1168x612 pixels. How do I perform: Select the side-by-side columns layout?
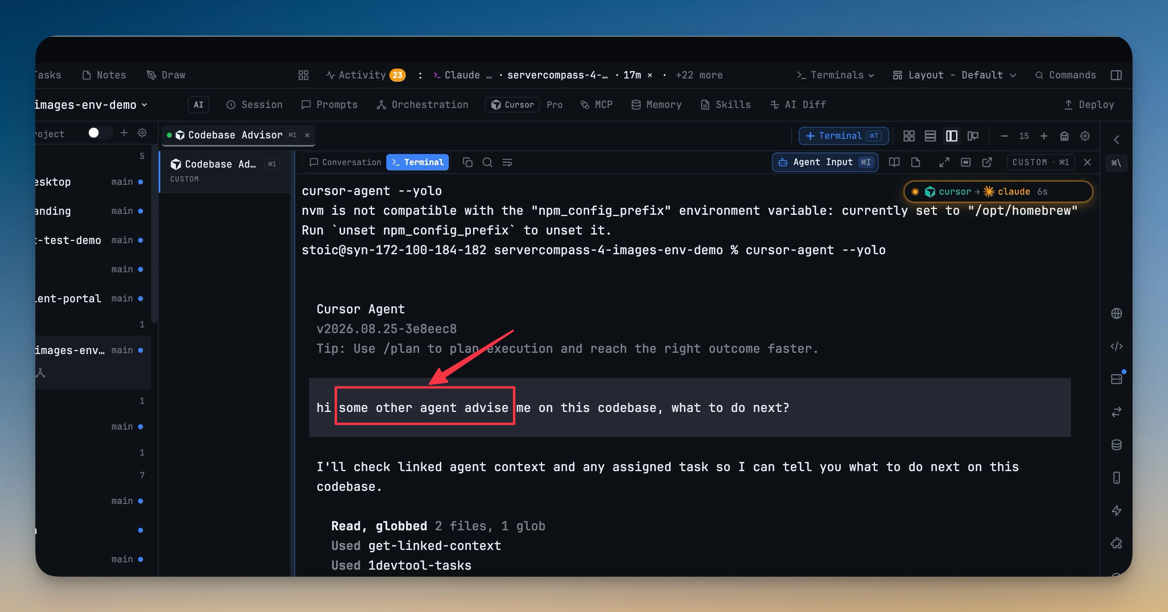(x=951, y=136)
